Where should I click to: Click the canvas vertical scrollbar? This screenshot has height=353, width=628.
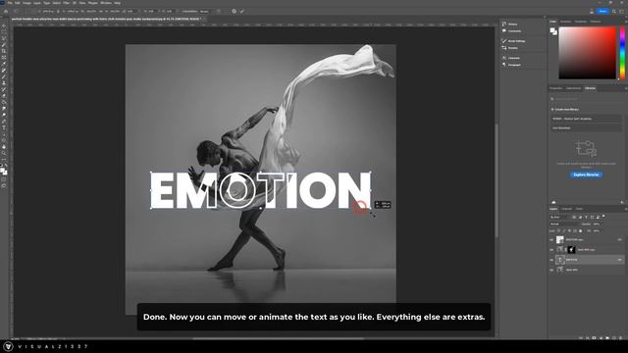click(497, 180)
